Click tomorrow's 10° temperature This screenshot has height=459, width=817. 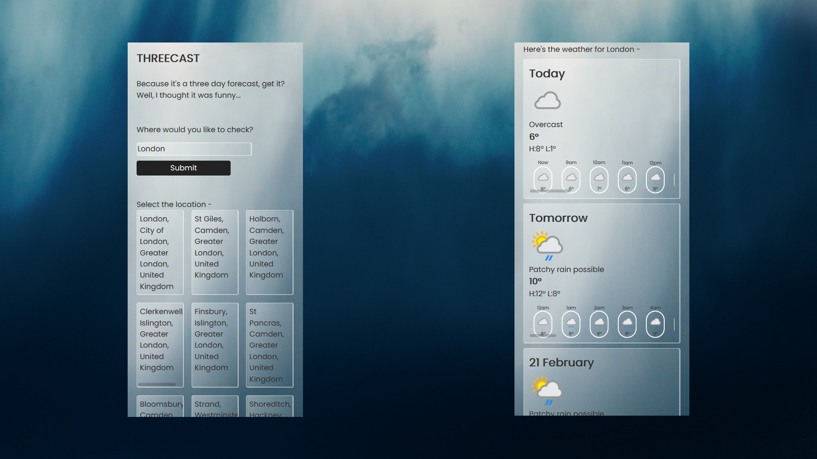tap(535, 281)
